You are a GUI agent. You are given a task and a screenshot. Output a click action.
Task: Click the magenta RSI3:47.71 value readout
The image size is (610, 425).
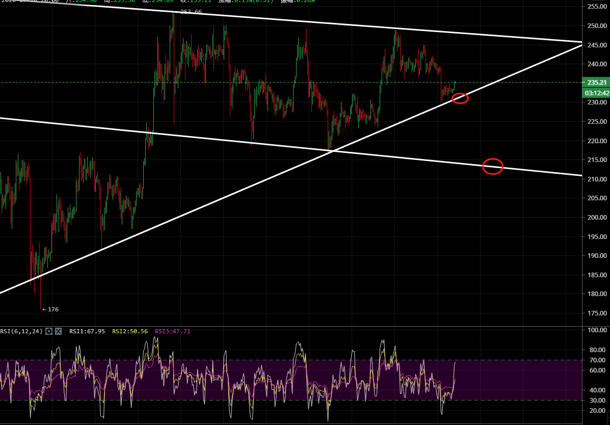pyautogui.click(x=172, y=331)
